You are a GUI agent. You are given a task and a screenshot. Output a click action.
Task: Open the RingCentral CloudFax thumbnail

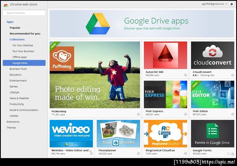pos(166,134)
